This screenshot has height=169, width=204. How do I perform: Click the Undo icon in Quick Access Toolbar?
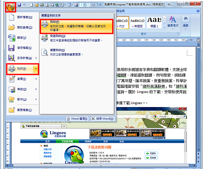(24, 5)
